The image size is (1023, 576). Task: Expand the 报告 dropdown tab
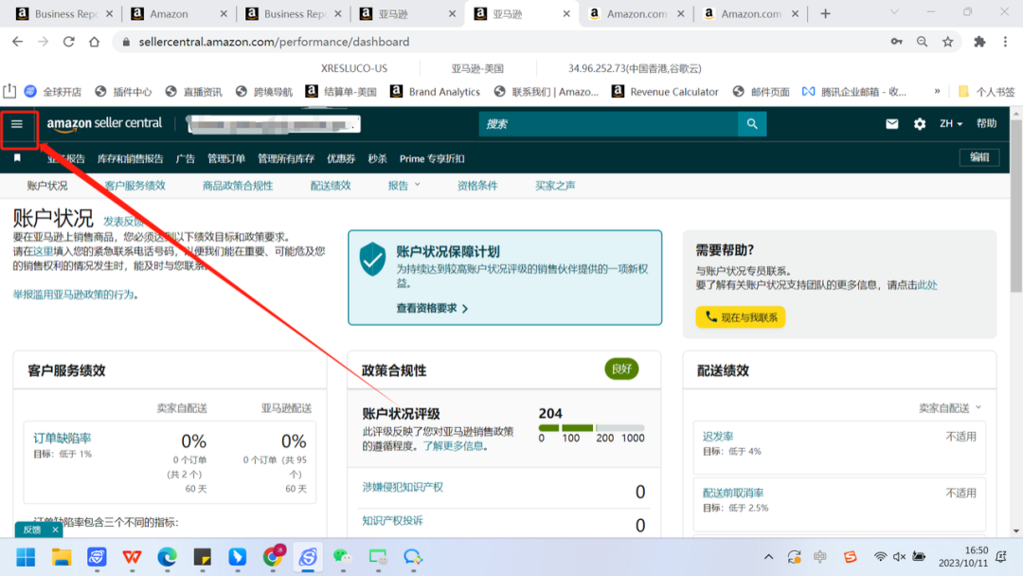click(404, 186)
